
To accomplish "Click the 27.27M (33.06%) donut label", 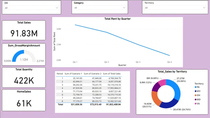I will tap(181, 80).
